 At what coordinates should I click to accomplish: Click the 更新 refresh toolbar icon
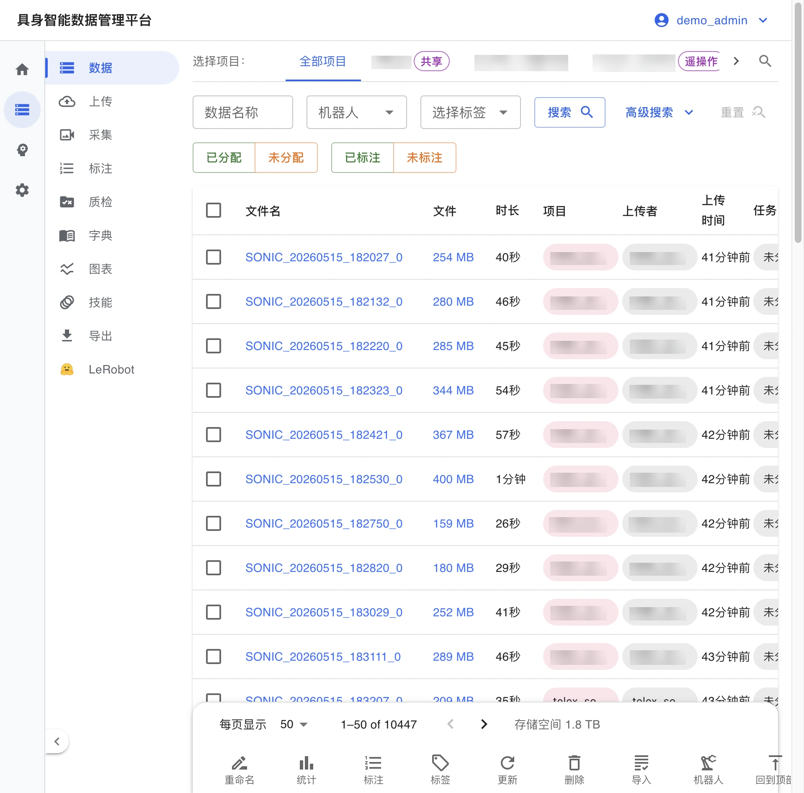click(x=508, y=763)
